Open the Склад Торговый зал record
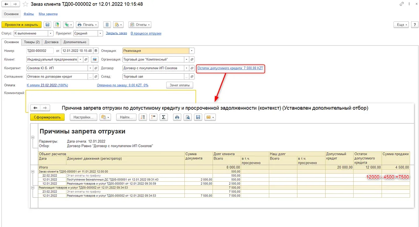This screenshot has width=419, height=227. [192, 77]
